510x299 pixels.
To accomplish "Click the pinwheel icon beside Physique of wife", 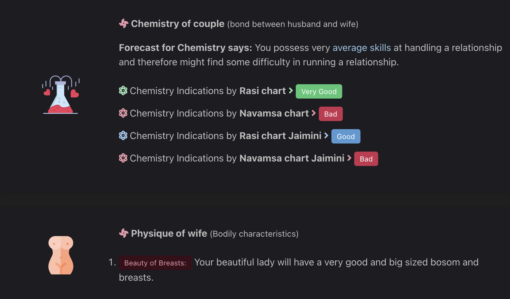I will click(x=123, y=233).
